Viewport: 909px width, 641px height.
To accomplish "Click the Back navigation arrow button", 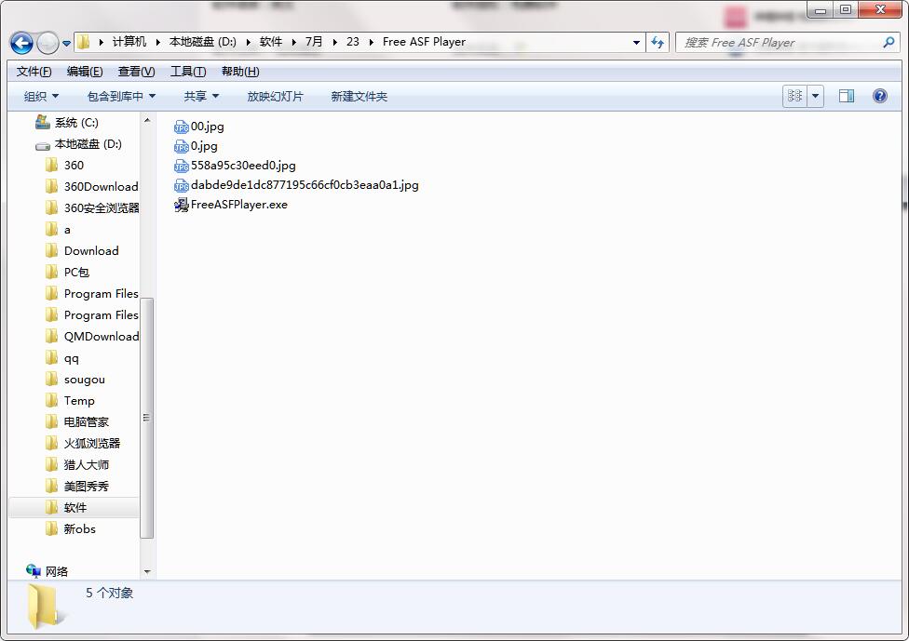I will pos(21,43).
